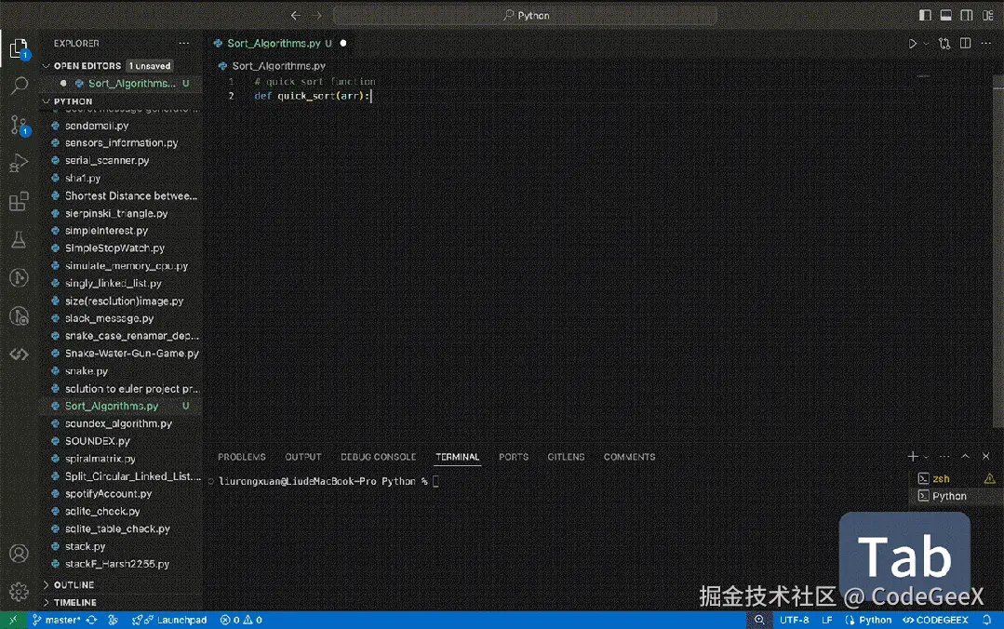
Task: Run the Python file with play icon
Action: (913, 44)
